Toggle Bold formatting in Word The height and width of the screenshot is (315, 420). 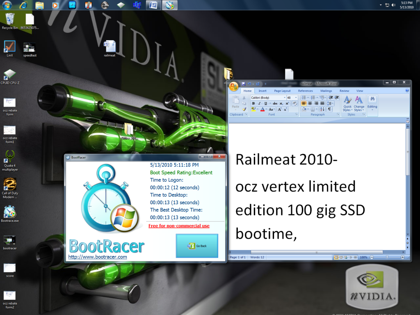click(253, 103)
